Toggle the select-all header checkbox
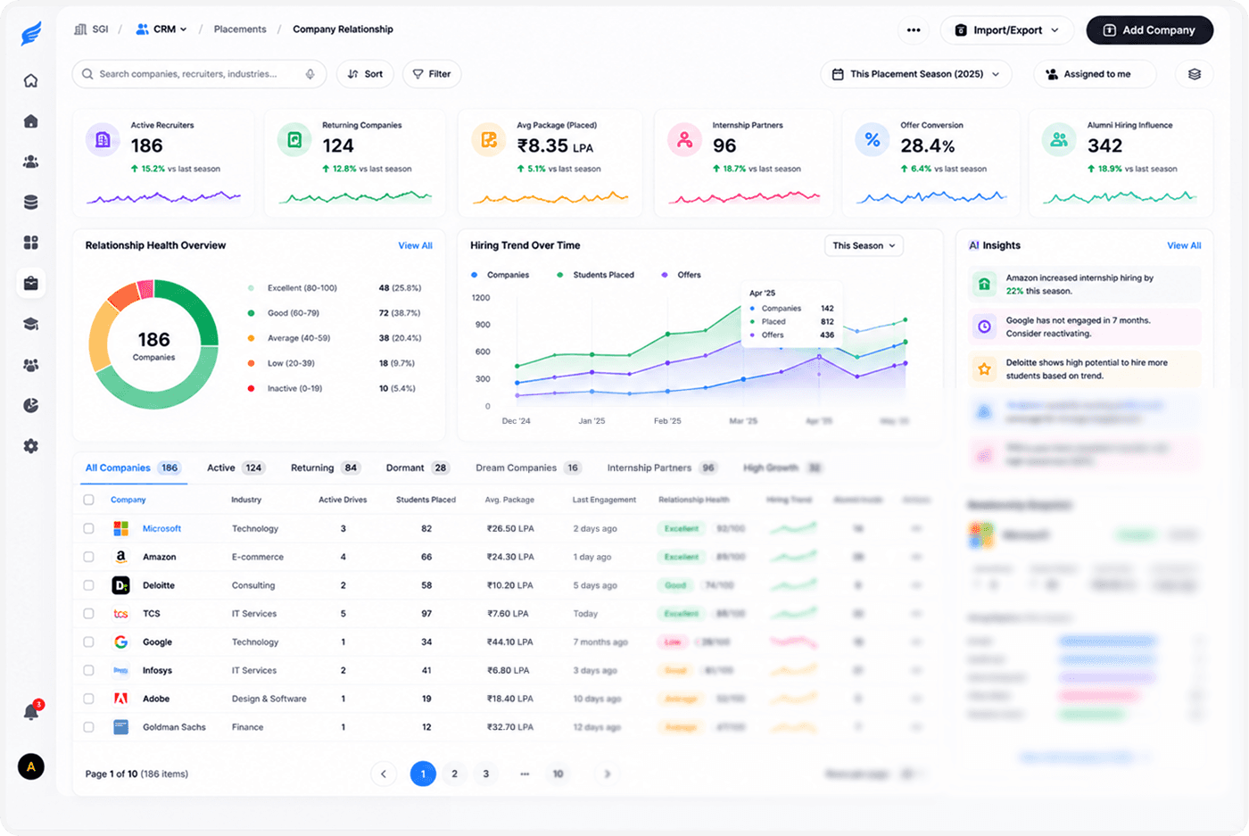 tap(88, 500)
